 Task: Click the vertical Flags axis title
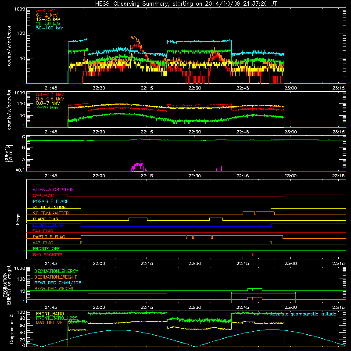click(x=18, y=219)
